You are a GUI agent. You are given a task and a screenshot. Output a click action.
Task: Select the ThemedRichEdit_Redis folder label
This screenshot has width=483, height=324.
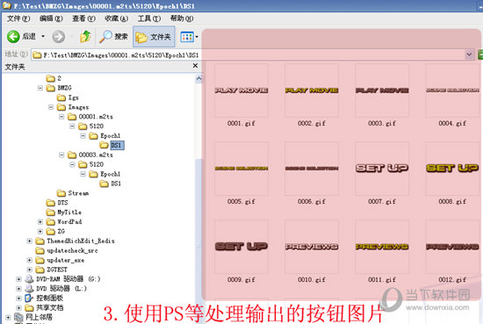coord(81,241)
